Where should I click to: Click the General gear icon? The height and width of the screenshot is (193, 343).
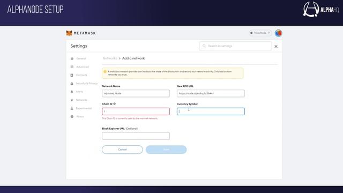coord(72,58)
